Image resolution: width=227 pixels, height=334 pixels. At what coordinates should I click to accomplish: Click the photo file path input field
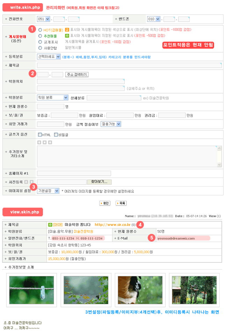pos(61,182)
